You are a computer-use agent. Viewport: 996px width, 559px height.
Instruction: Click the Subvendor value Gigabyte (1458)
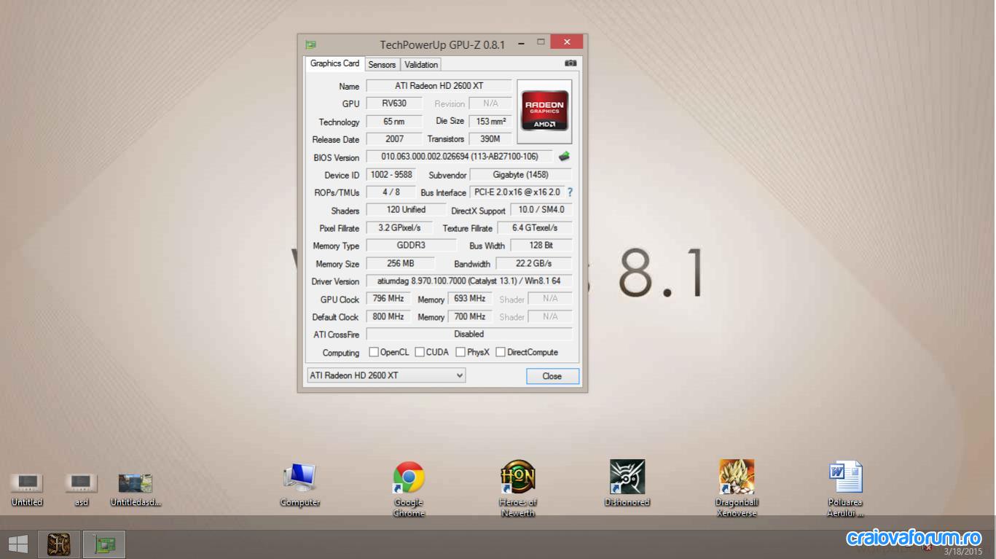(x=520, y=175)
